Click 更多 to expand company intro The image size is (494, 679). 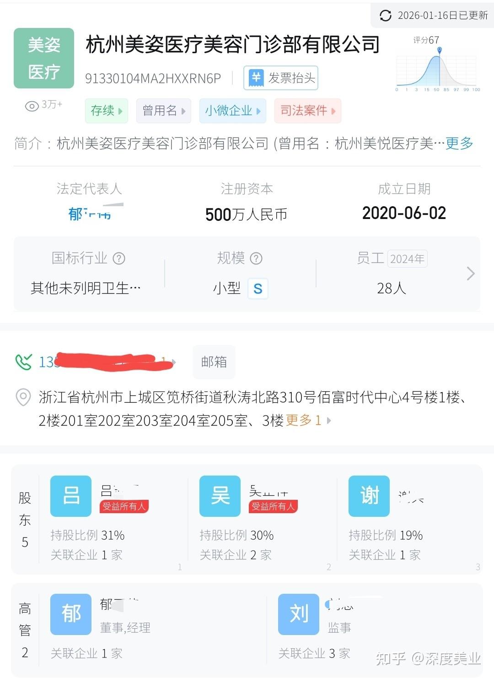[x=459, y=144]
